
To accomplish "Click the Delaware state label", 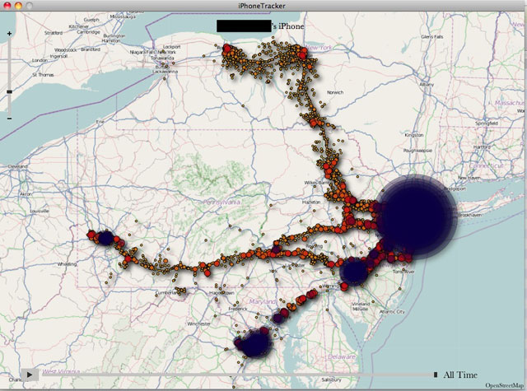I will click(x=342, y=356).
